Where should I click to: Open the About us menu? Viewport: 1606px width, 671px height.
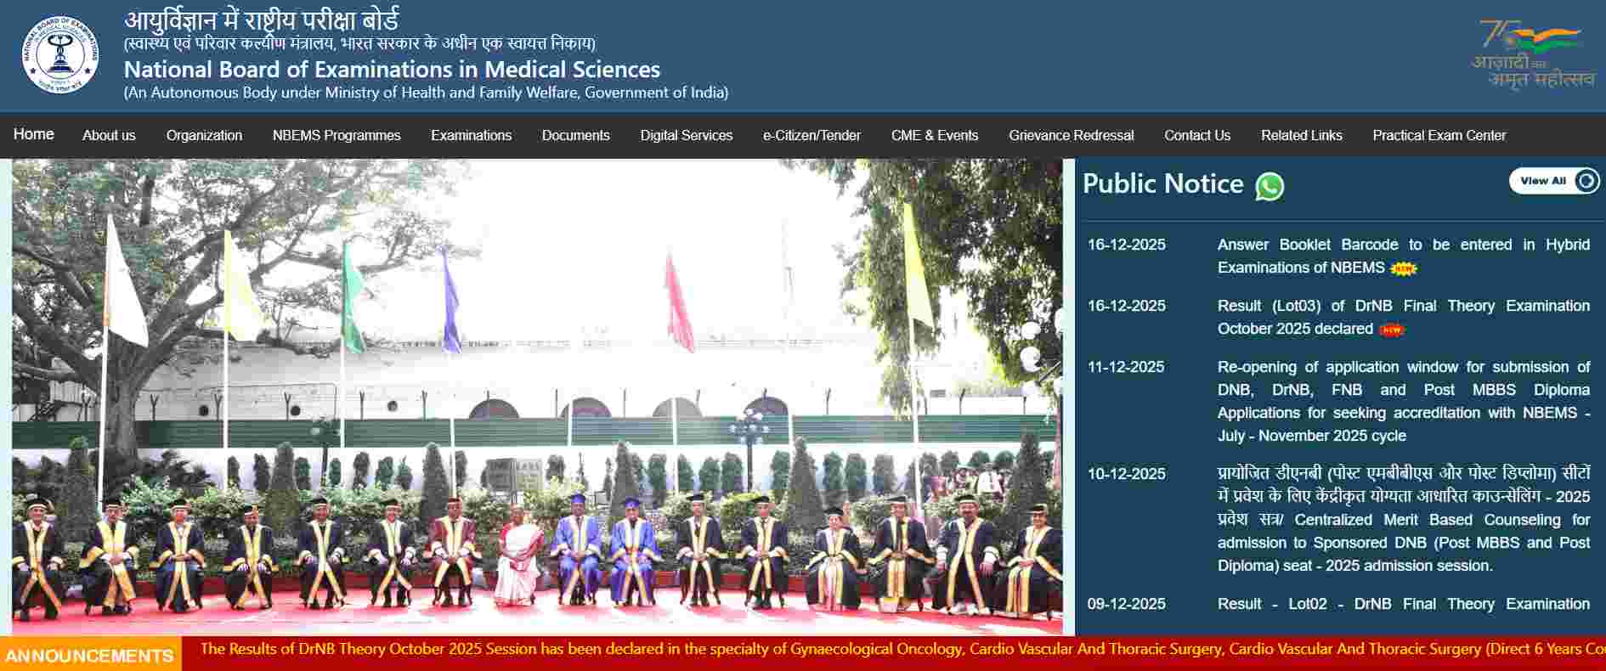(109, 135)
